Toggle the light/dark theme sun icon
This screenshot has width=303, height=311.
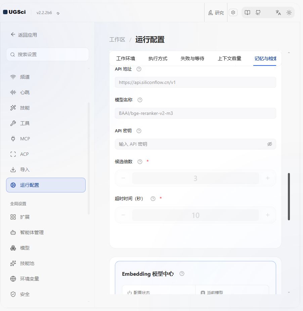tap(289, 13)
